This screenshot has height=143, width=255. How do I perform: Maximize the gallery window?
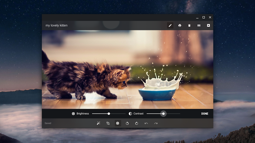[x=204, y=17]
